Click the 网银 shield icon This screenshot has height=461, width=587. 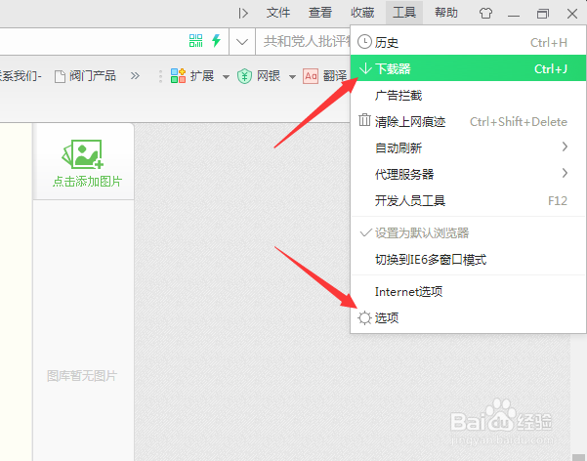click(244, 76)
